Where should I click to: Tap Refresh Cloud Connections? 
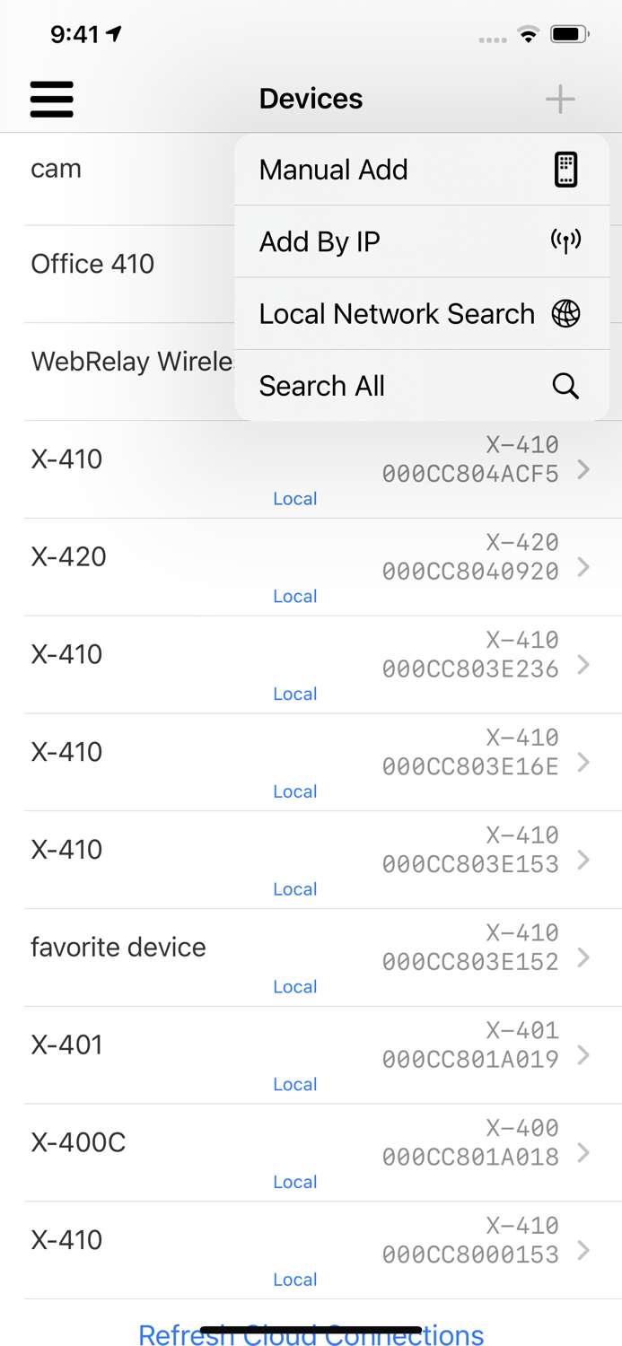pos(311,1335)
